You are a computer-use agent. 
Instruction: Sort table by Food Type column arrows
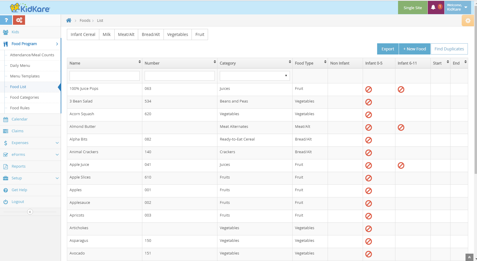click(x=325, y=62)
